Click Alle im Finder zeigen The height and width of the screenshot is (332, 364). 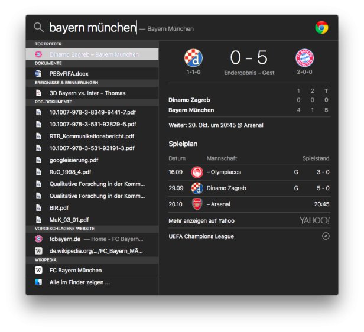point(92,282)
